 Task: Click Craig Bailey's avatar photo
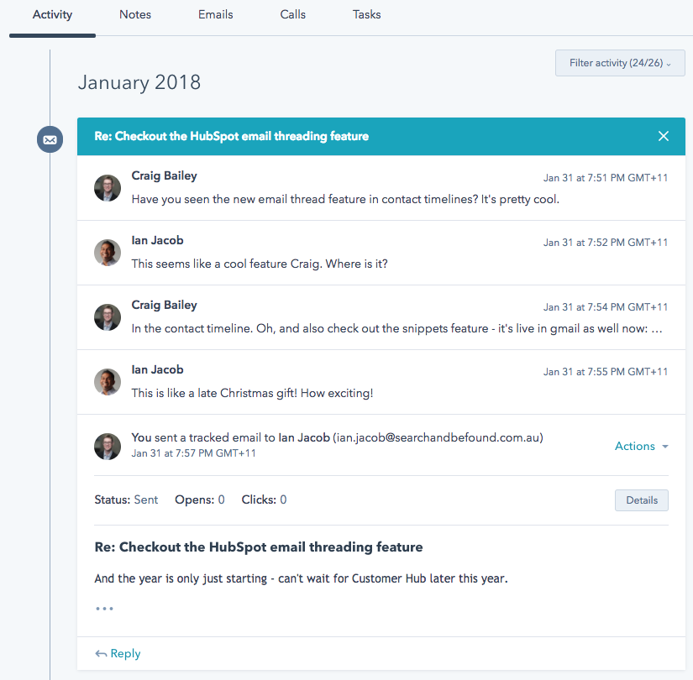(x=107, y=188)
